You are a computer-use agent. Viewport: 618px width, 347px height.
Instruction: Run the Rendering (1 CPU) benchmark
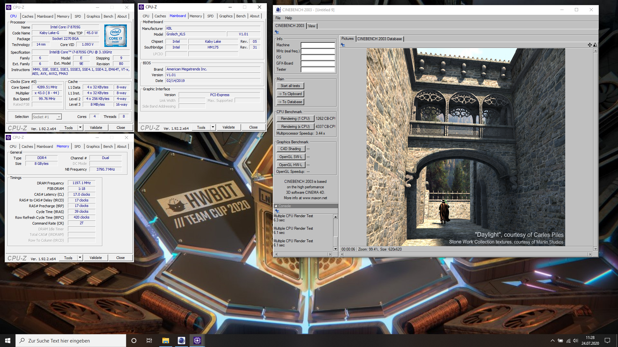[x=295, y=119]
